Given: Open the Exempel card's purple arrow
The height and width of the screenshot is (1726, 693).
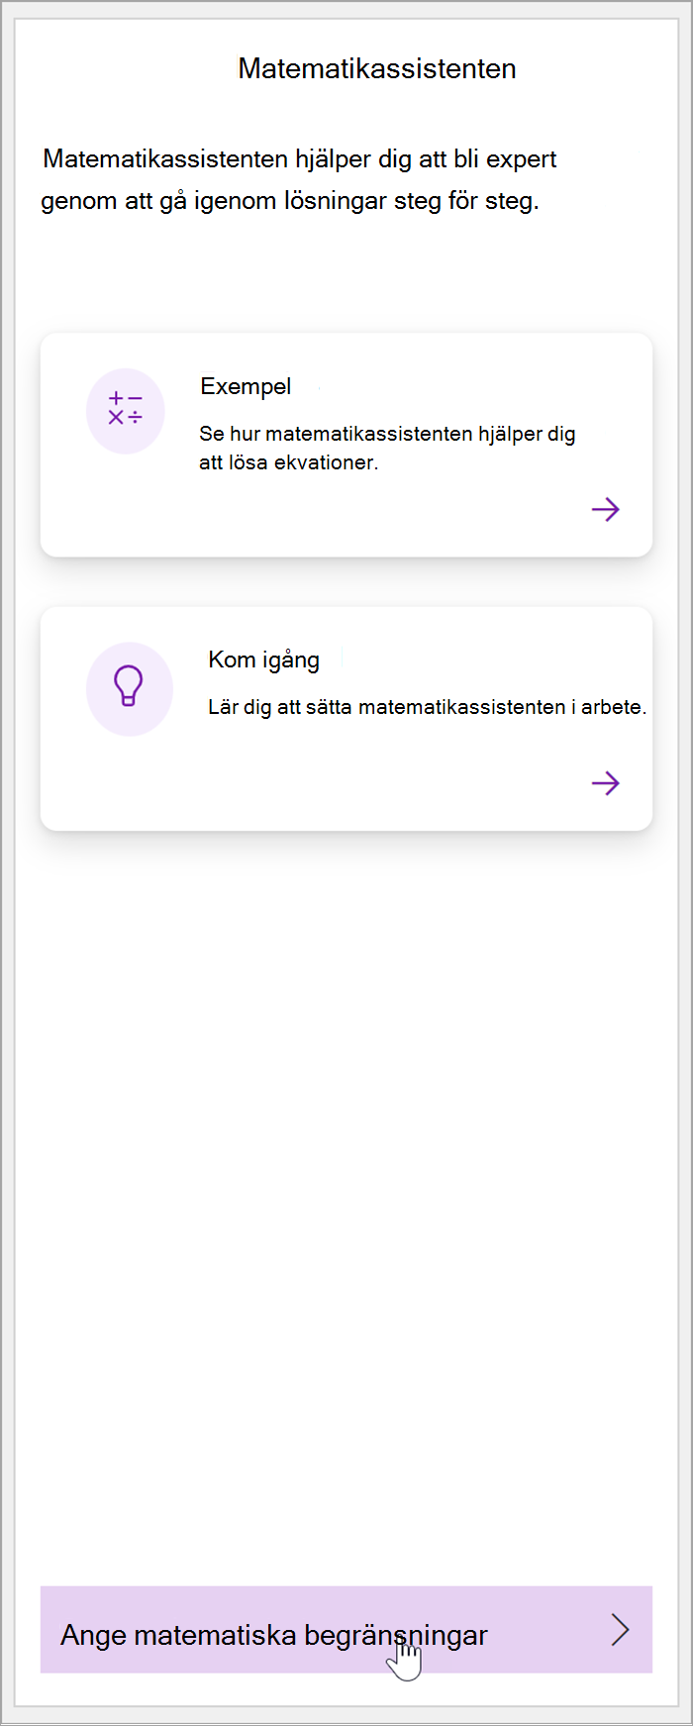Looking at the screenshot, I should click(605, 510).
